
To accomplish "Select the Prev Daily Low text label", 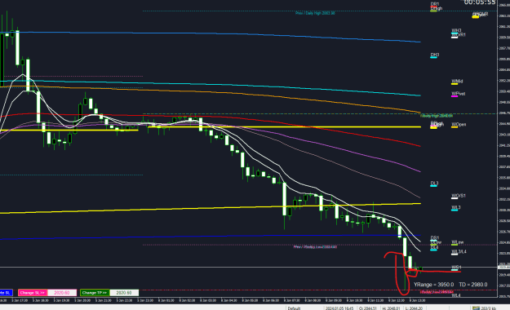I will point(315,247).
